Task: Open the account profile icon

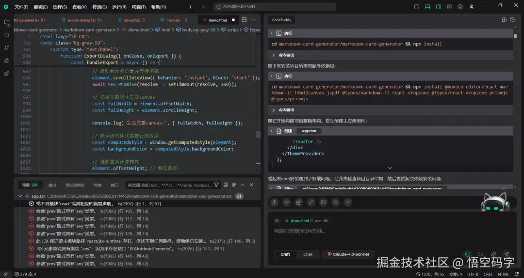Action: pos(471,7)
